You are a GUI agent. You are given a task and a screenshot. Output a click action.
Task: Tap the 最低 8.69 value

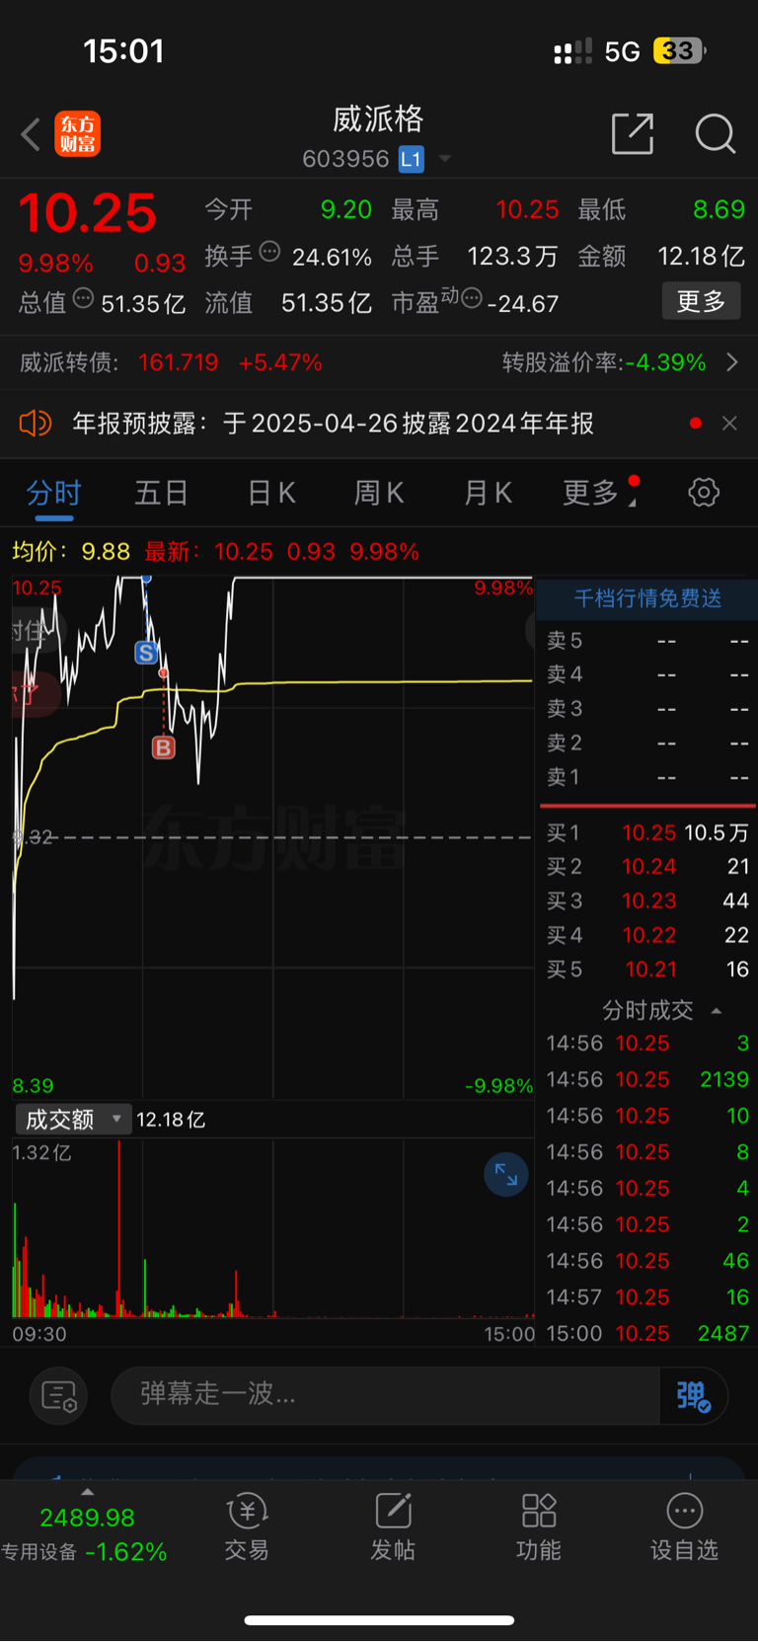719,209
